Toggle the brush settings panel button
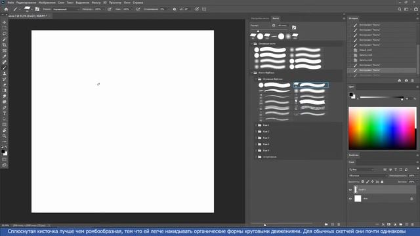420x236 pixels. pos(37,9)
